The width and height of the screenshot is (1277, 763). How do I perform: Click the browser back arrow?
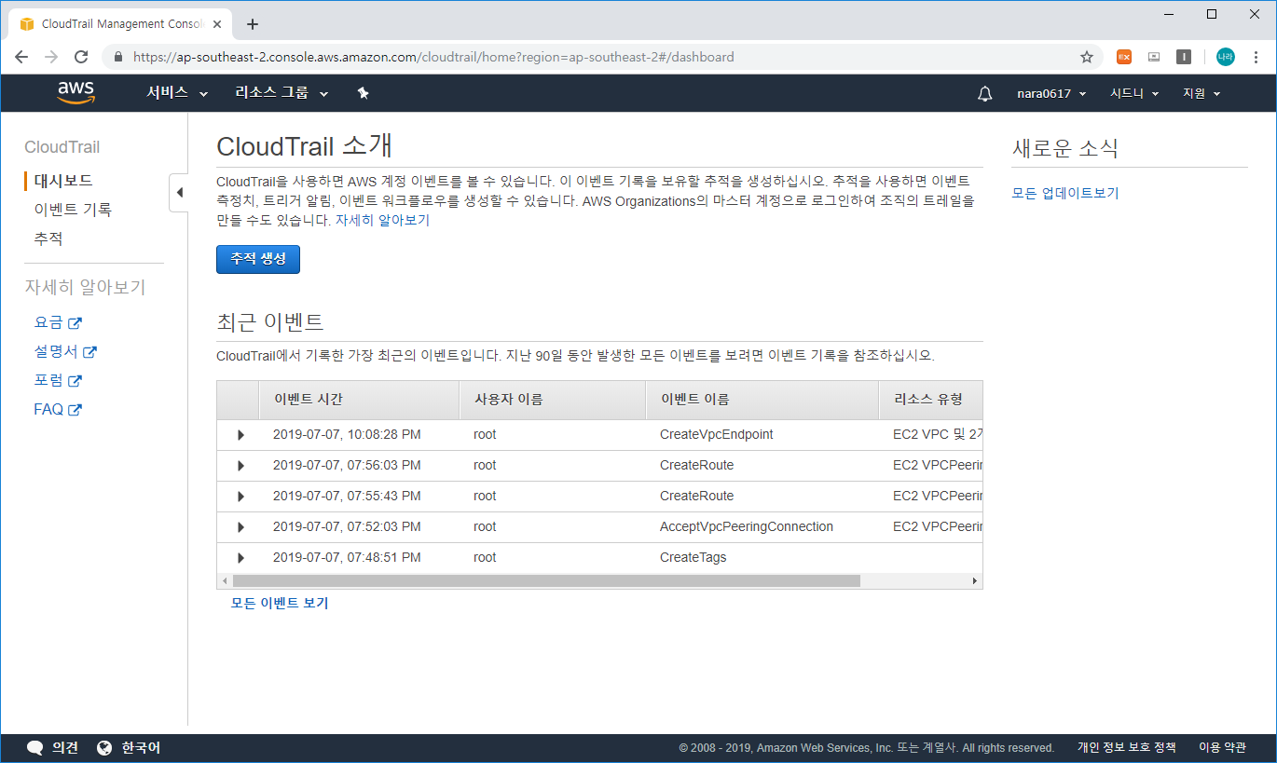22,57
